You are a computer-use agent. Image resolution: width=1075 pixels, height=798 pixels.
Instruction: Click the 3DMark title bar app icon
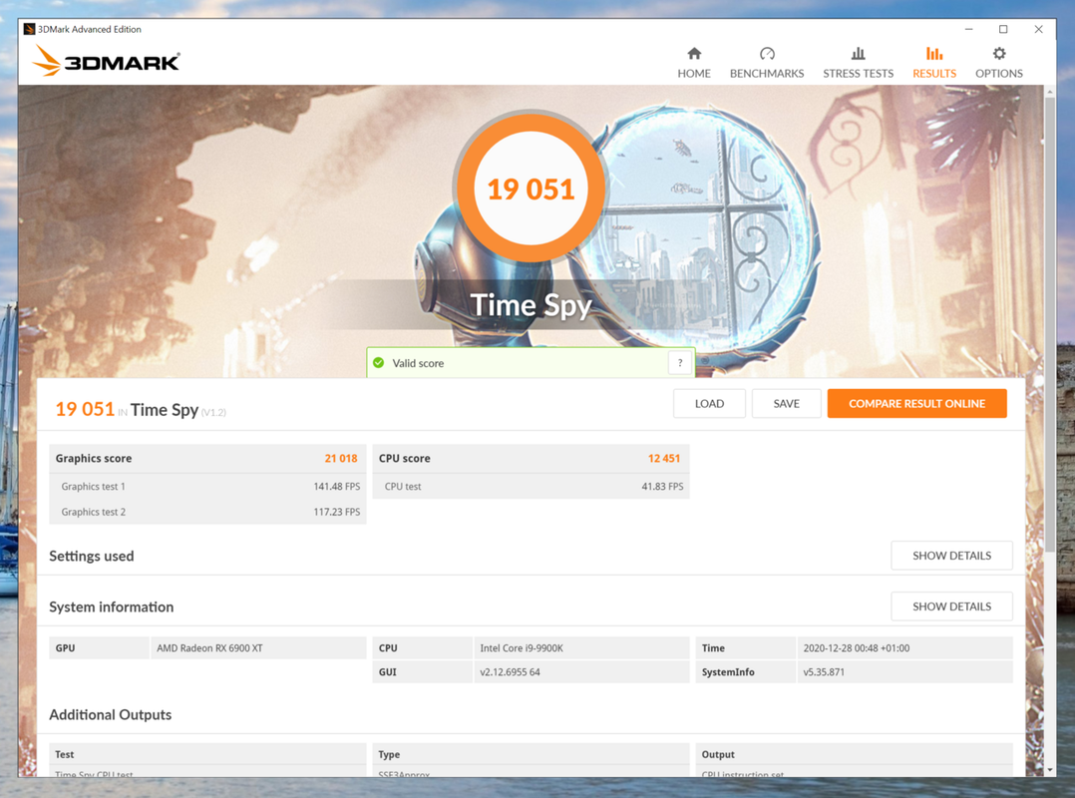click(x=29, y=29)
